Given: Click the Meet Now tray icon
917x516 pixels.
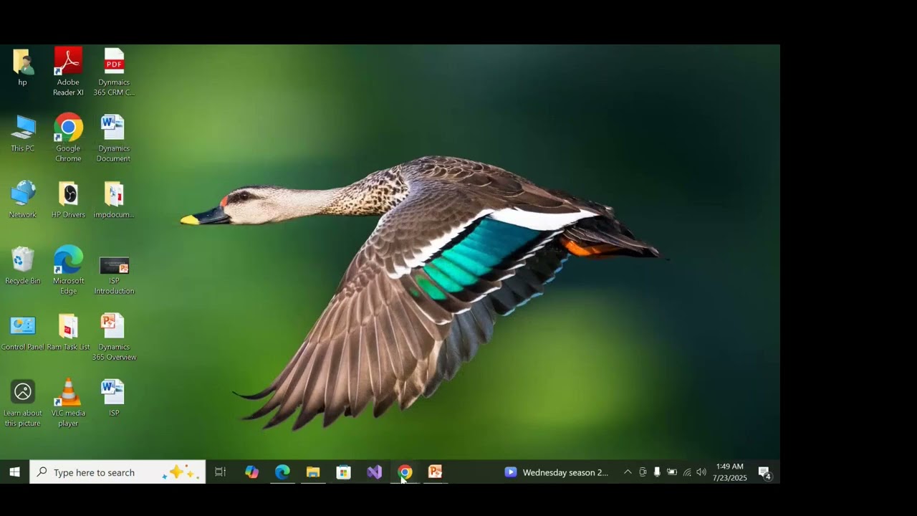Looking at the screenshot, I should coord(643,472).
